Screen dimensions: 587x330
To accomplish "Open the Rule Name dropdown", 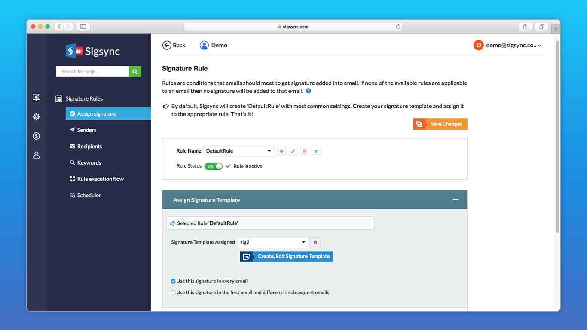I will (239, 151).
